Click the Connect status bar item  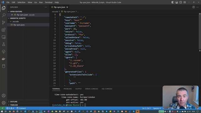[21, 108]
